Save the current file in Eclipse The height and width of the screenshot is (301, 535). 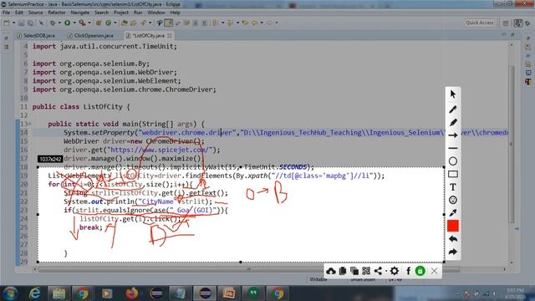[x=21, y=23]
